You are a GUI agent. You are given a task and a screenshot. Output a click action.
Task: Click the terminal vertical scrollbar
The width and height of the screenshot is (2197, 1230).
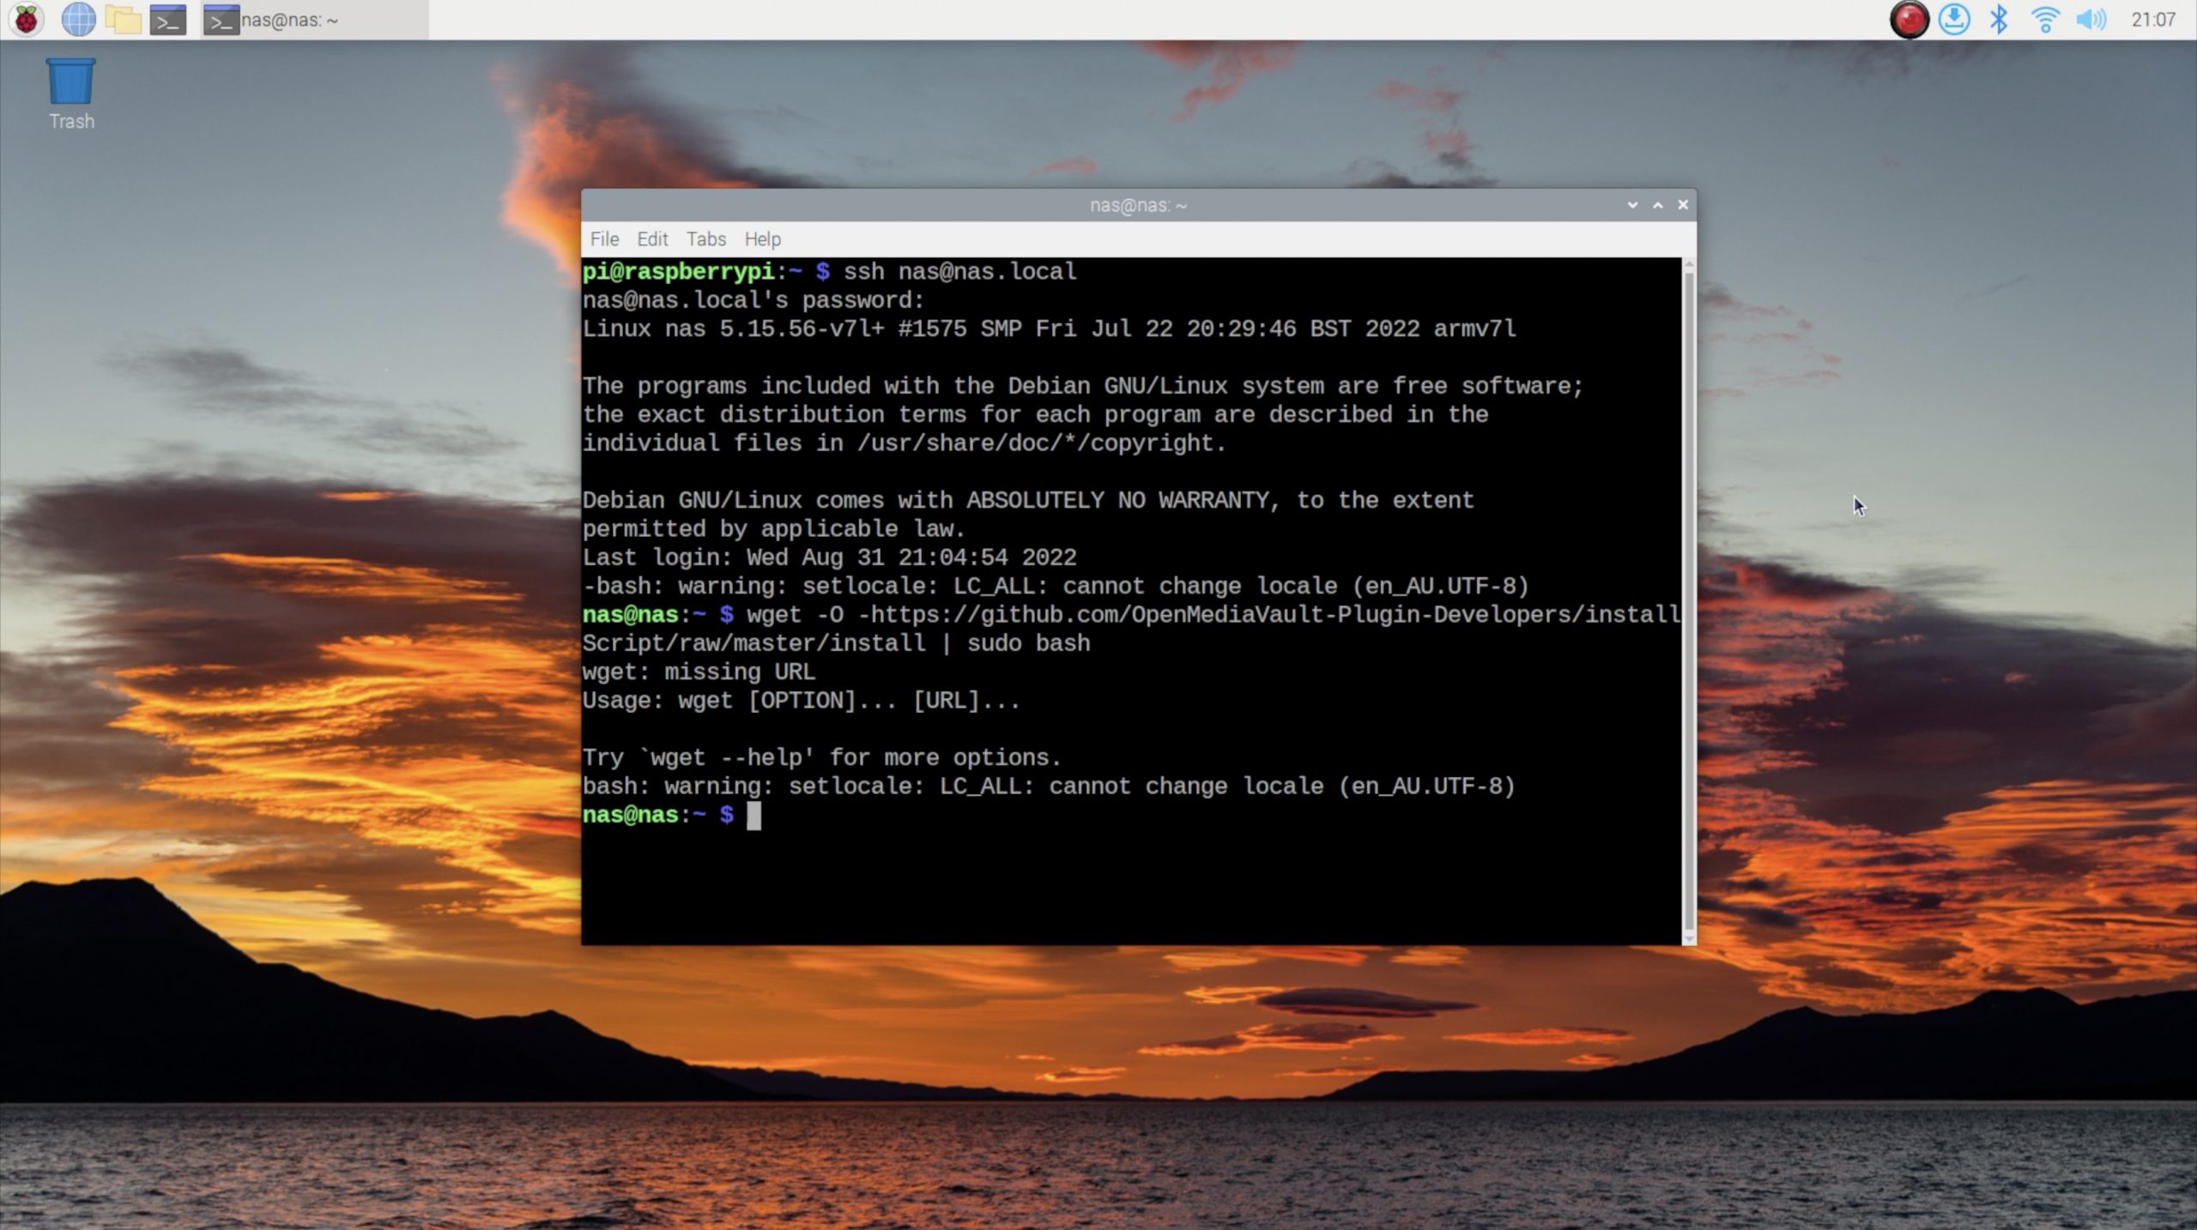pyautogui.click(x=1689, y=600)
